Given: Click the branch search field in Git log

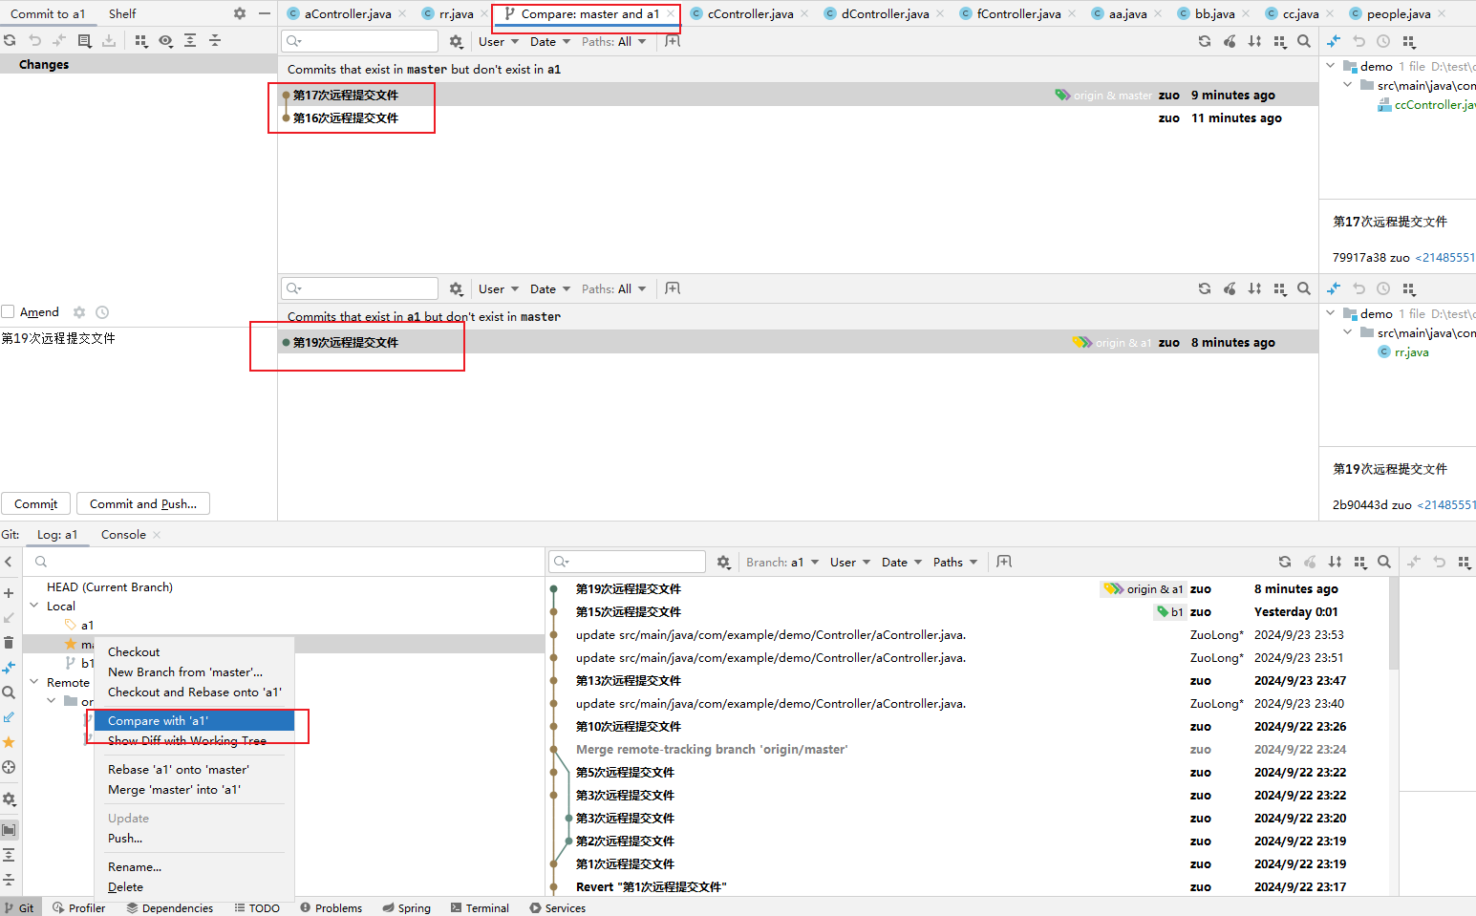Looking at the screenshot, I should [287, 562].
